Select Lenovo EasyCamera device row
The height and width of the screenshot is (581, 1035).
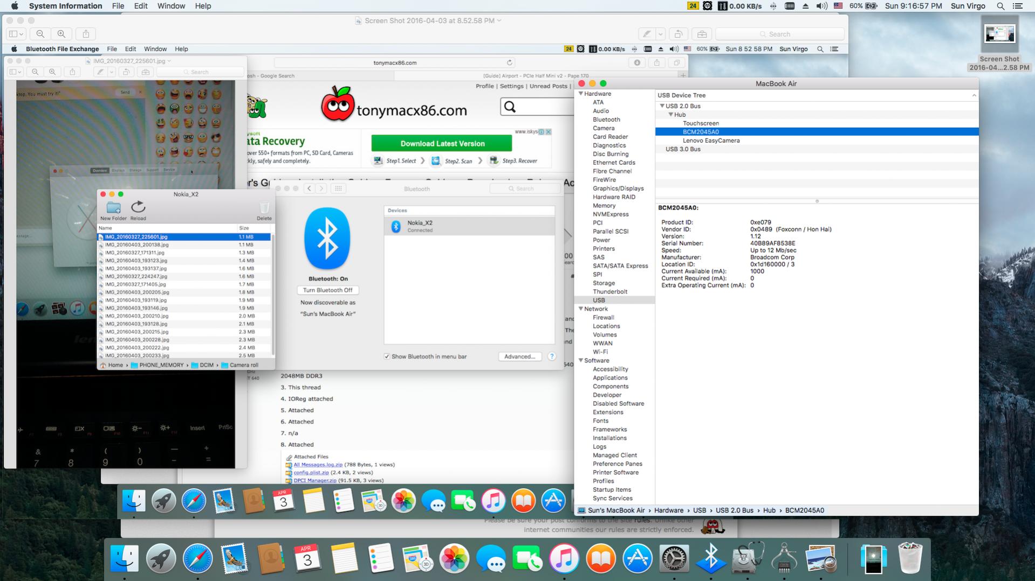coord(817,141)
